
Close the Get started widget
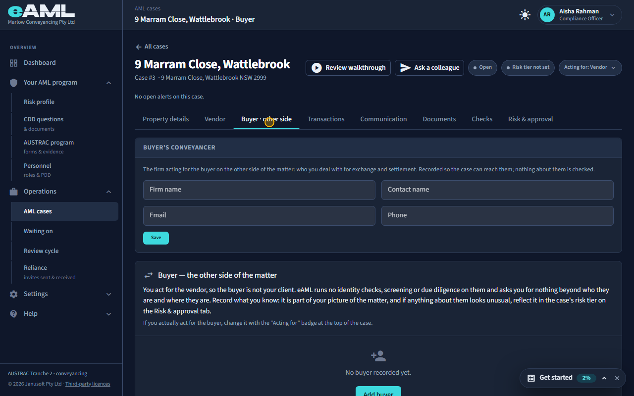click(x=617, y=378)
